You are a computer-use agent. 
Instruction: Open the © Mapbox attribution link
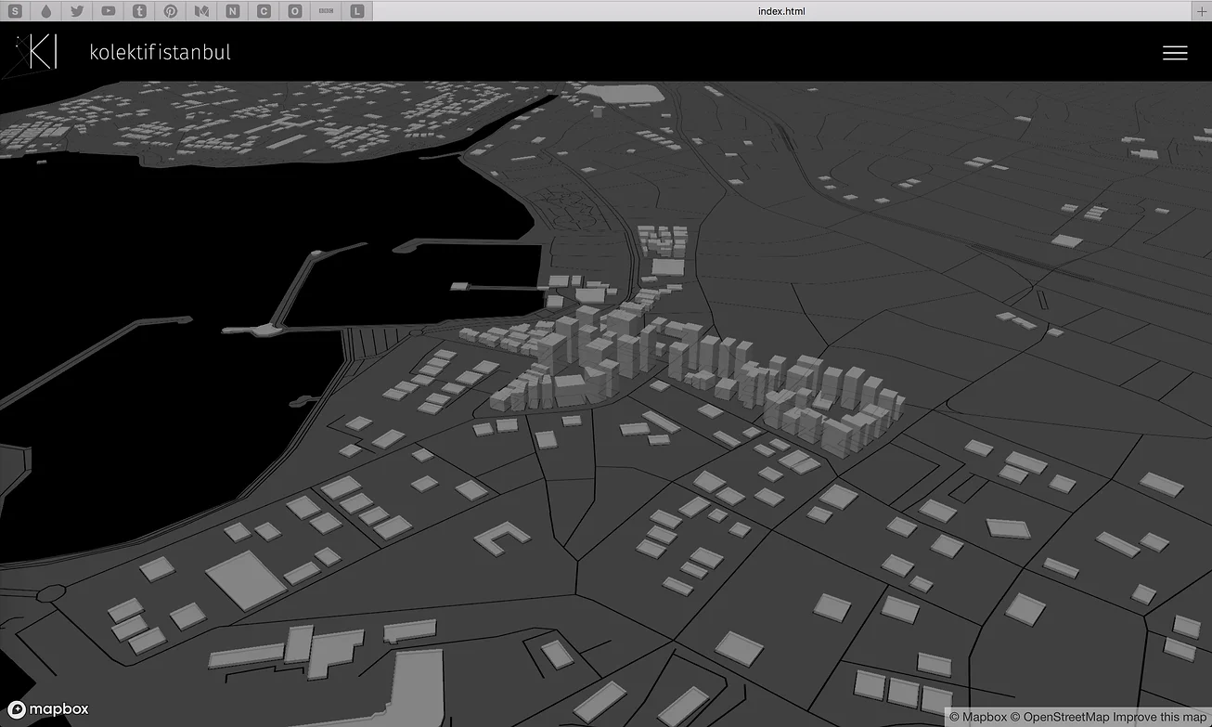coord(978,717)
